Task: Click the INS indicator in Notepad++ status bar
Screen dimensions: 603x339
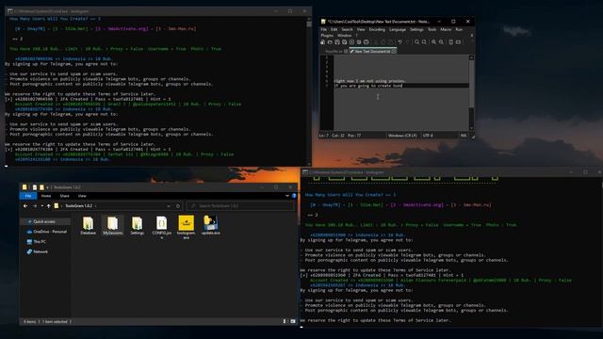Action: [x=464, y=136]
